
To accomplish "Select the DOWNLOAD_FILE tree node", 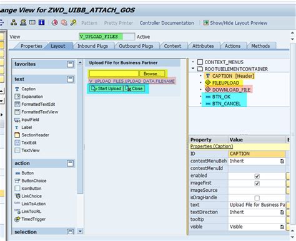I will 229,90.
